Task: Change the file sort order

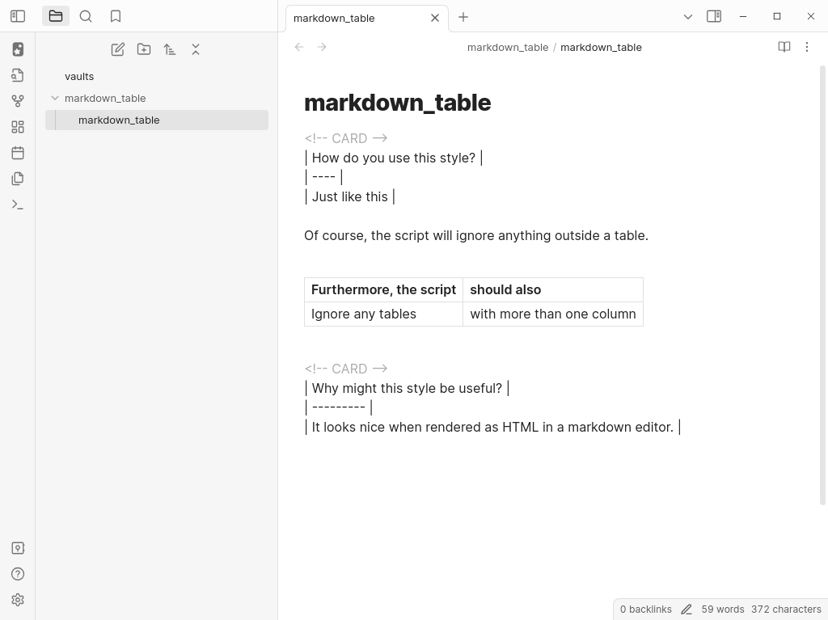Action: coord(170,49)
